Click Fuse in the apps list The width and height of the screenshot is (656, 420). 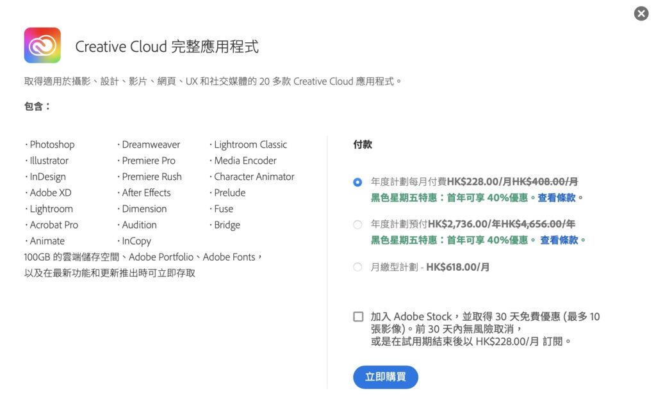click(x=224, y=209)
